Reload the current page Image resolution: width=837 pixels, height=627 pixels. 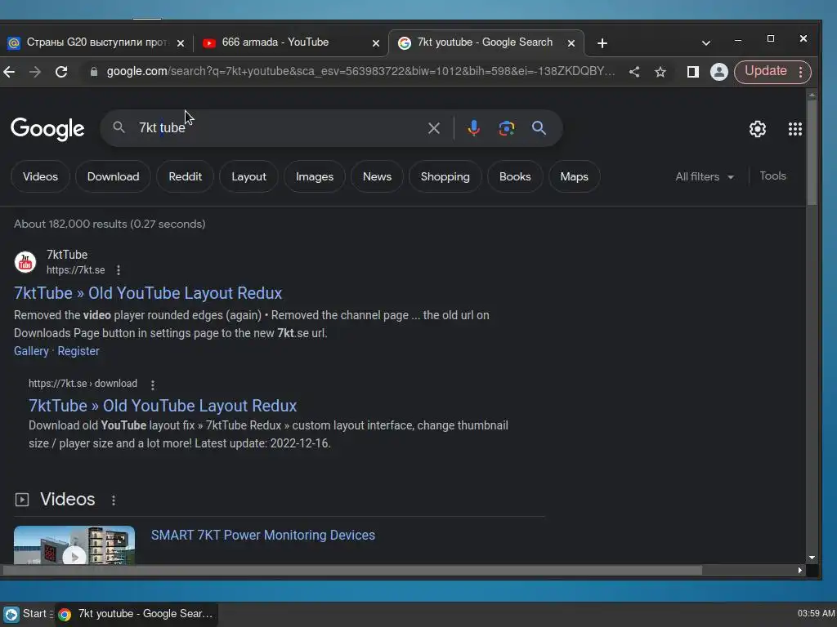[x=61, y=72]
